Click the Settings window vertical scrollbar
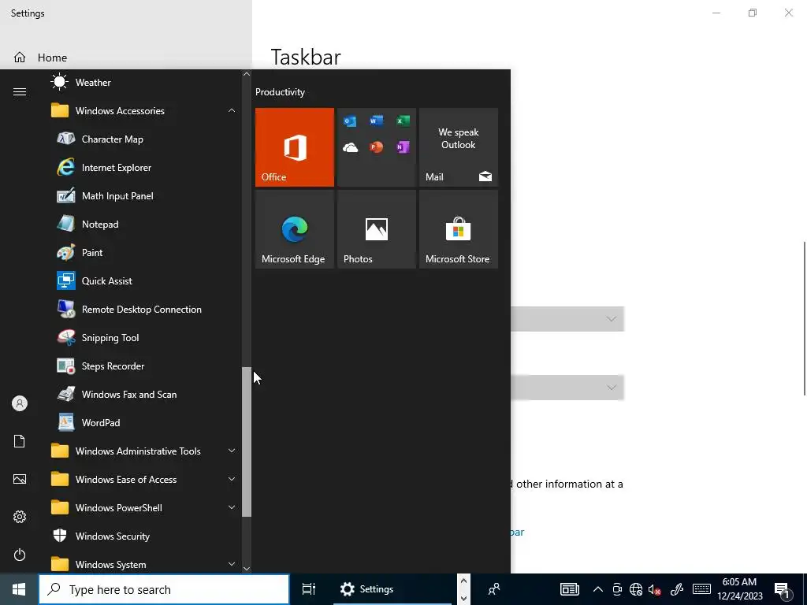807x605 pixels. (x=804, y=318)
